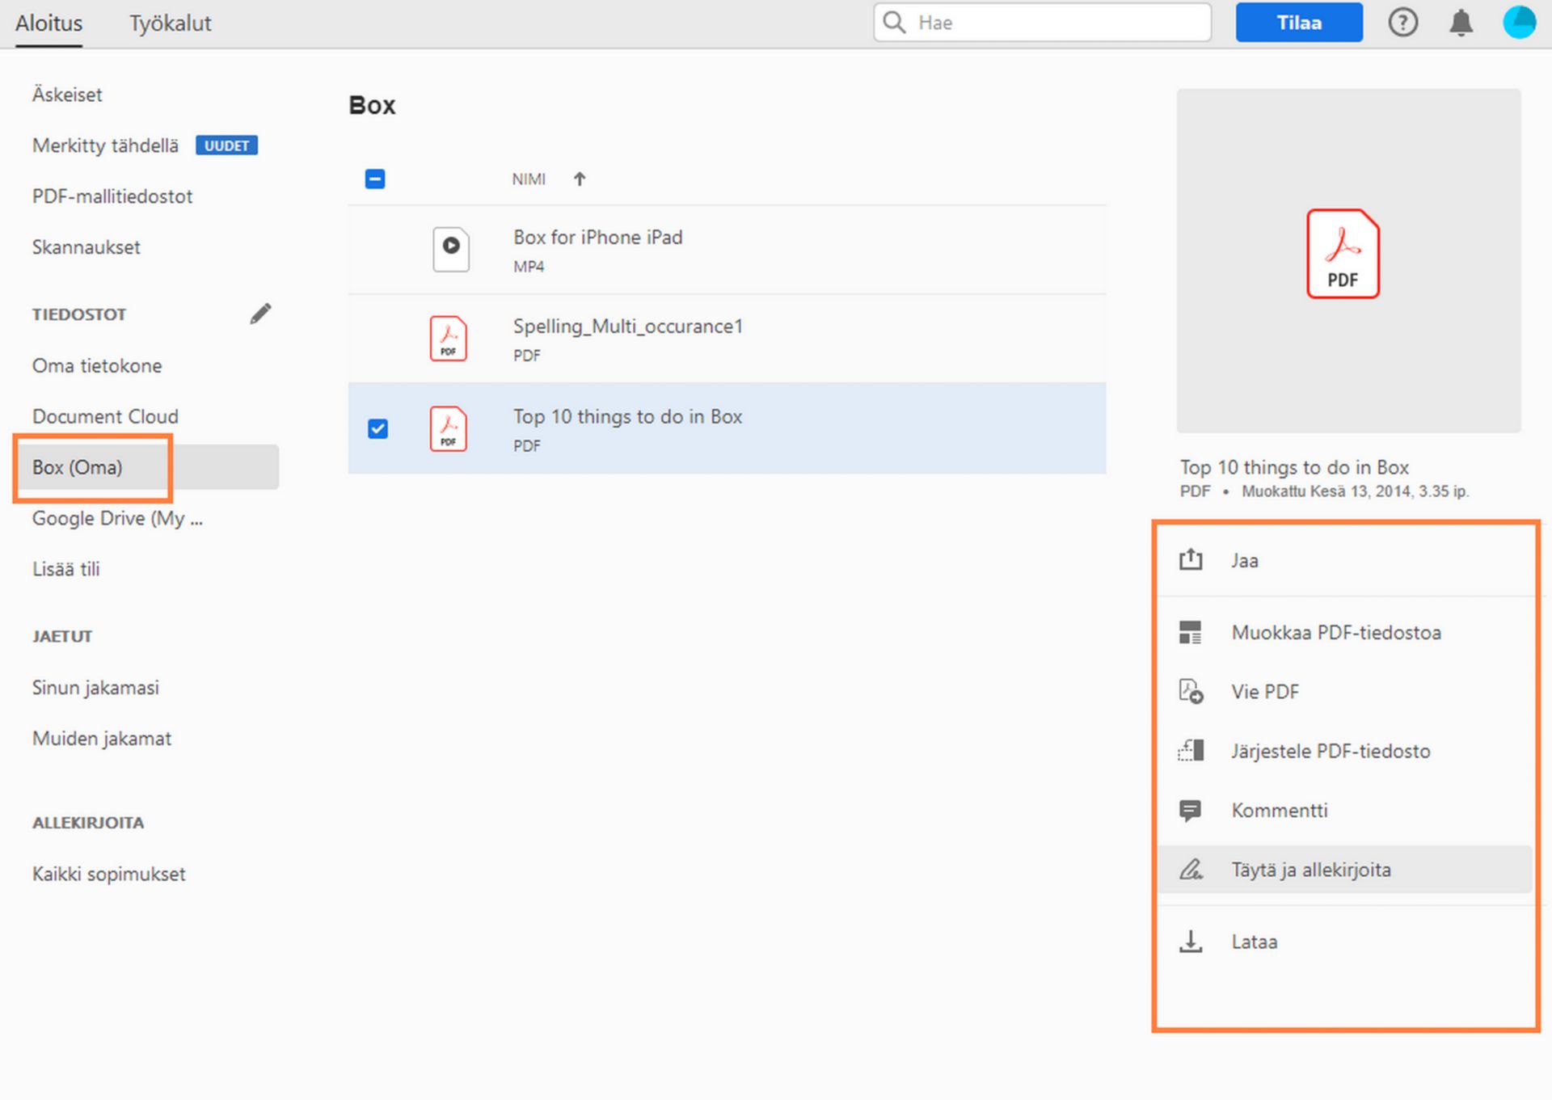1552x1100 pixels.
Task: Click the pencil icon next to TIEDOSTOT
Action: [260, 314]
